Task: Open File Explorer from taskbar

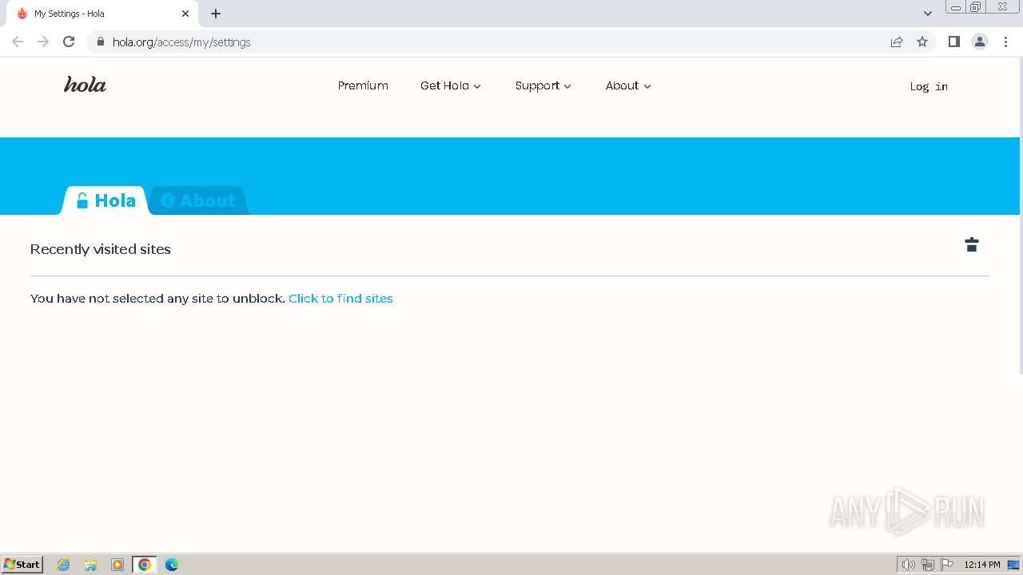Action: (90, 565)
